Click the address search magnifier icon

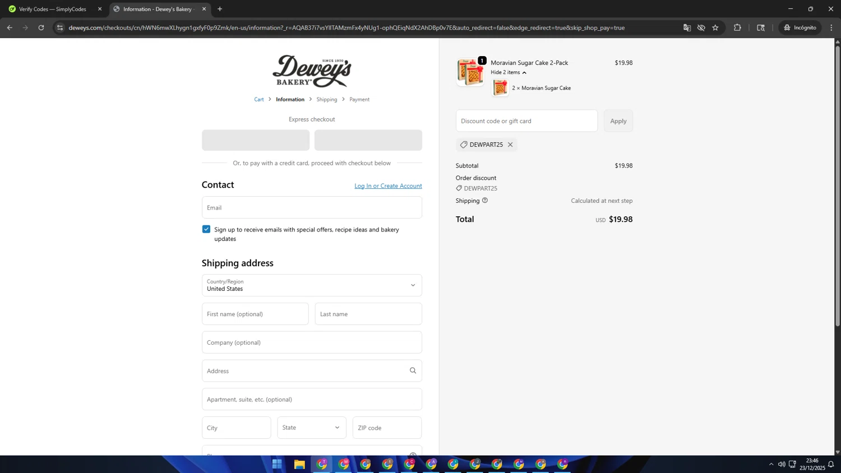tap(413, 370)
